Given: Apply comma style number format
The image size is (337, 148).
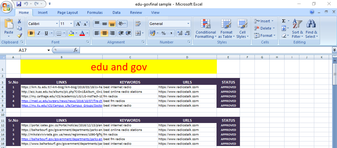Looking at the screenshot, I should click(x=171, y=33).
